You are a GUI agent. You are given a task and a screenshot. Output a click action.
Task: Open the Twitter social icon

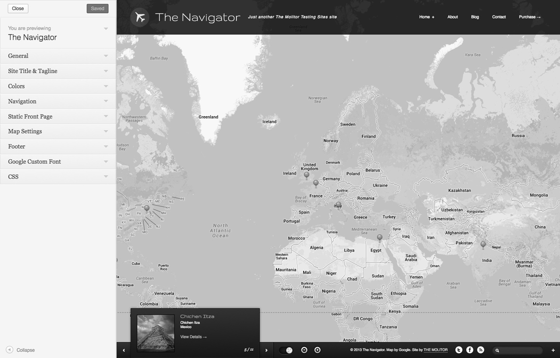click(458, 350)
